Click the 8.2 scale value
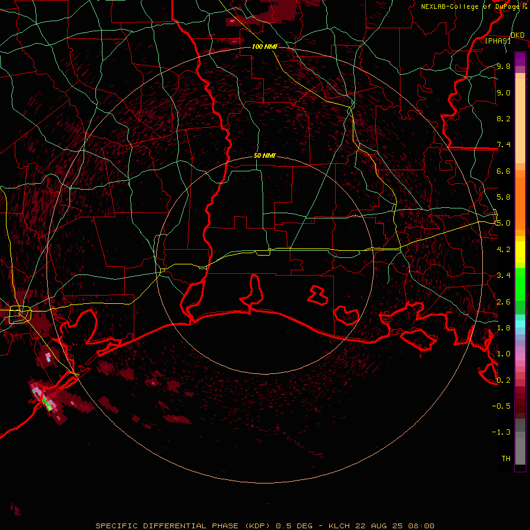This screenshot has width=530, height=530. click(x=503, y=118)
